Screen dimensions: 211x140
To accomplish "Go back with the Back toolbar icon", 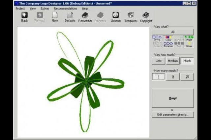I will pos(24,17).
